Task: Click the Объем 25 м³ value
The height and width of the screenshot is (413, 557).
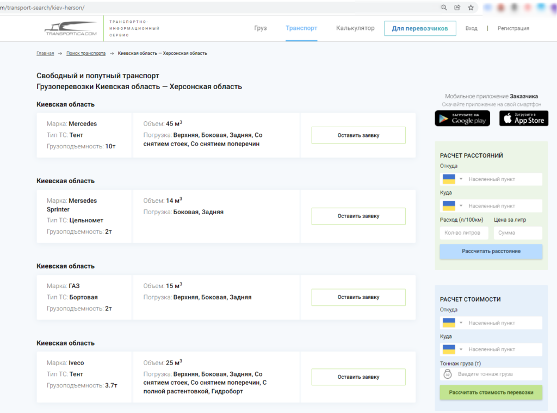Action: tap(174, 362)
